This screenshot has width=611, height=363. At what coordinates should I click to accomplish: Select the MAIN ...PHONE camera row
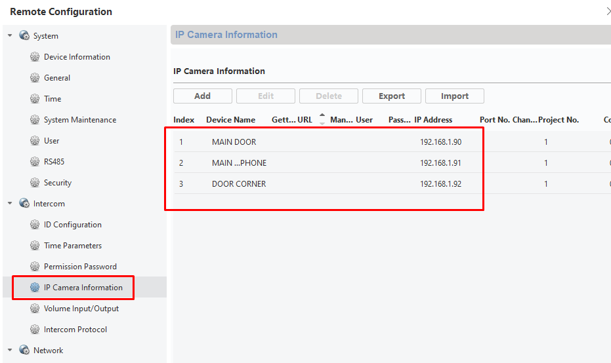(392, 162)
